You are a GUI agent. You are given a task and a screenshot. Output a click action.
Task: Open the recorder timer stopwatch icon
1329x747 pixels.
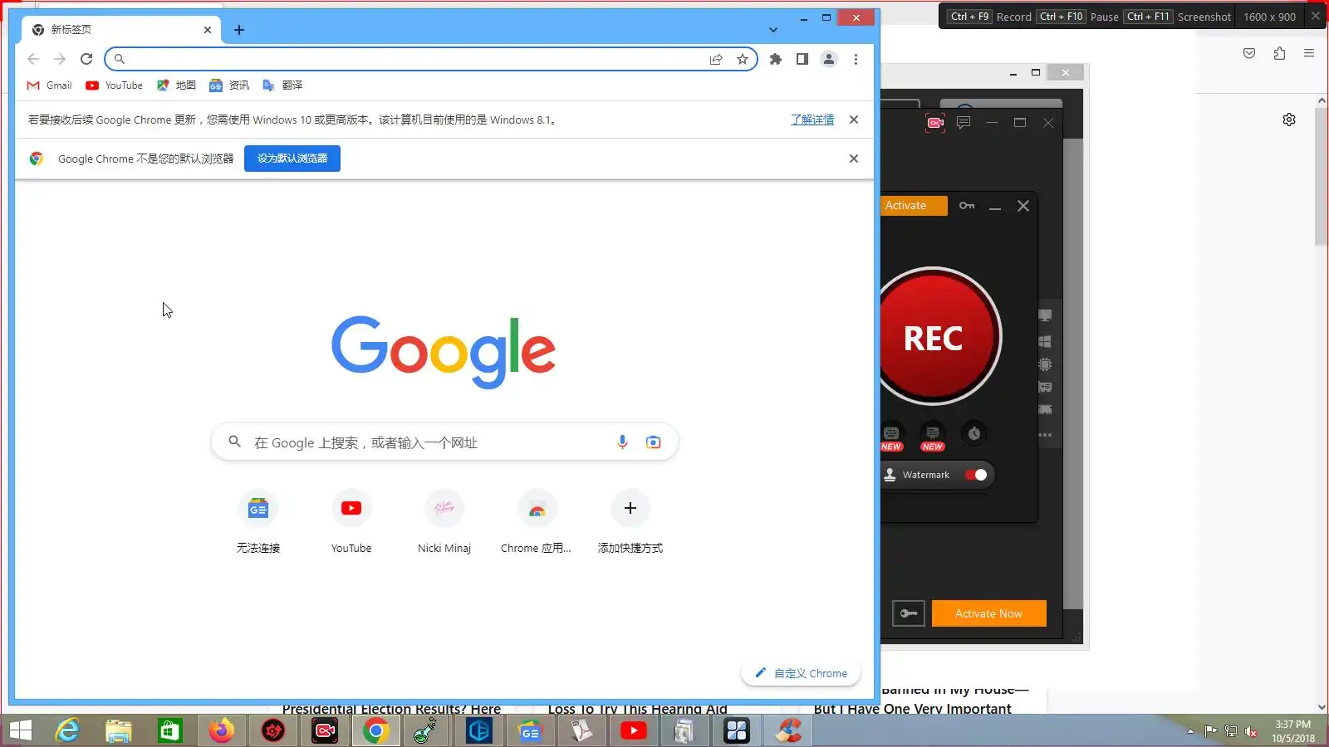[x=974, y=433]
